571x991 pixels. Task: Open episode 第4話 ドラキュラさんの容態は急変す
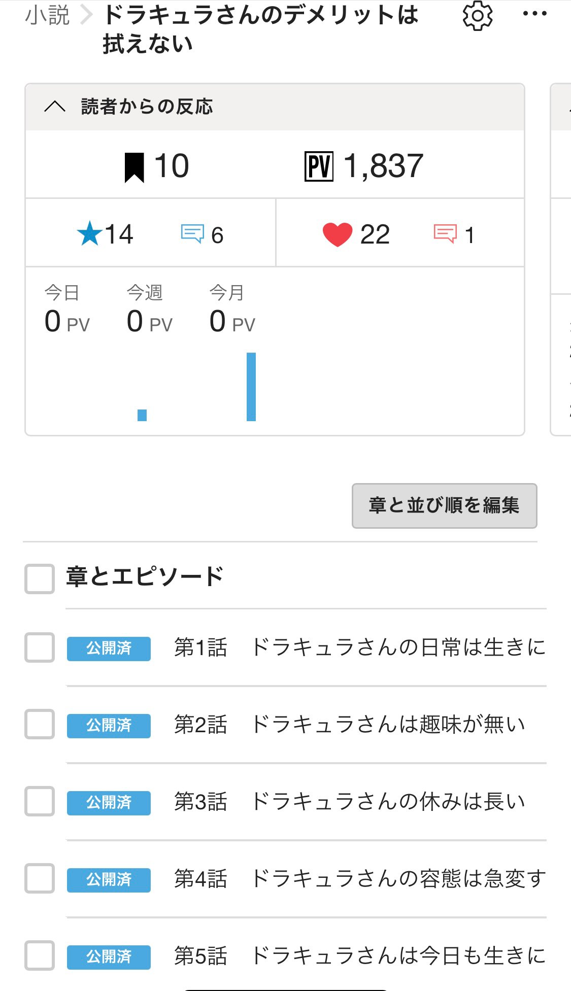click(359, 878)
